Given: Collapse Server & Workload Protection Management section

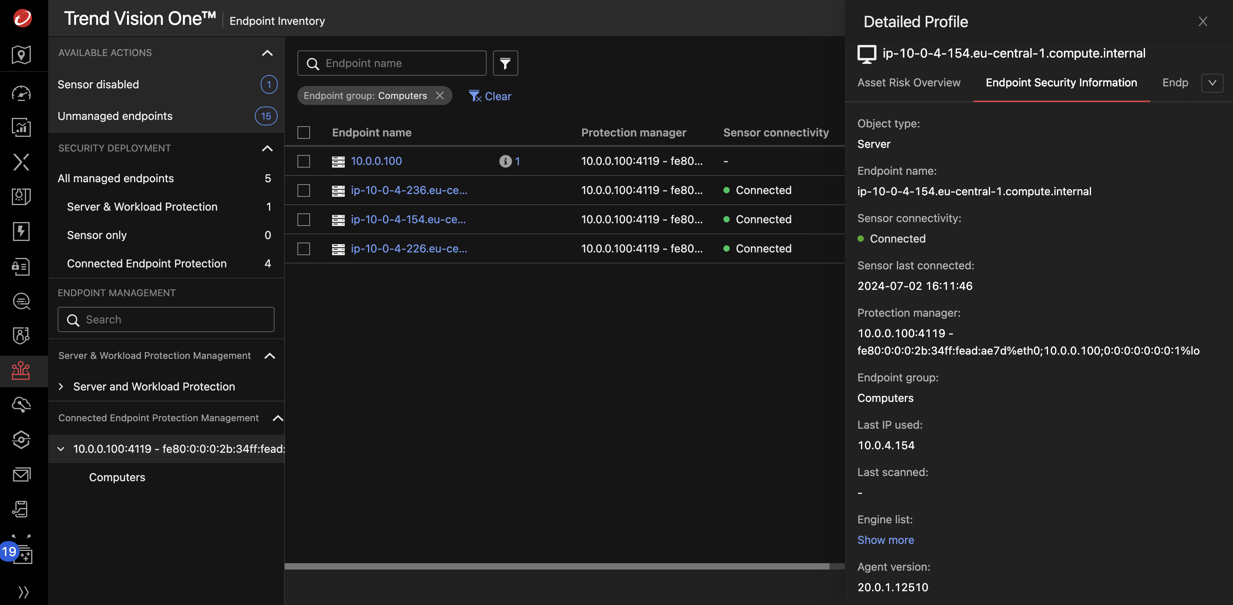Looking at the screenshot, I should pyautogui.click(x=269, y=356).
